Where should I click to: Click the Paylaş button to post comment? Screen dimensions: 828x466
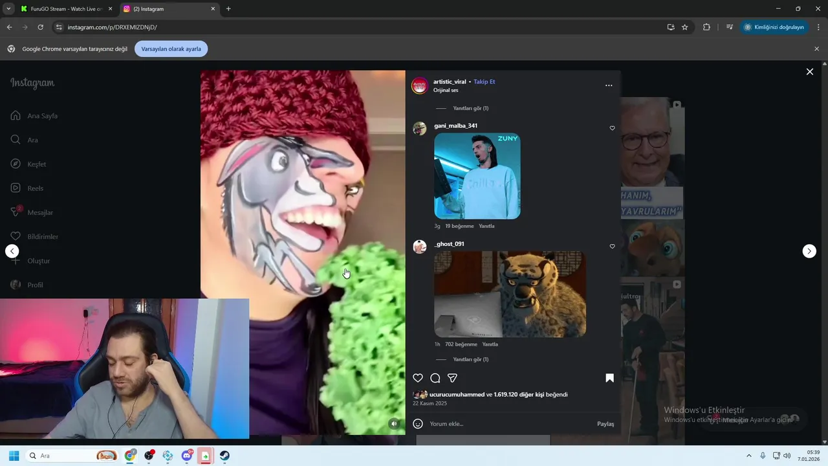[605, 424]
